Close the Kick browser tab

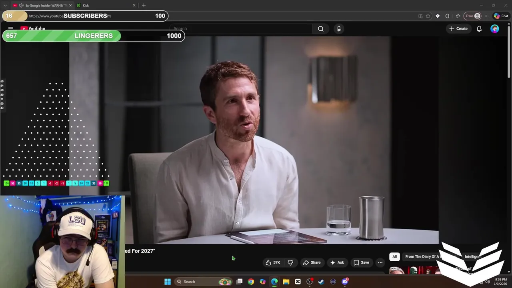tap(134, 5)
